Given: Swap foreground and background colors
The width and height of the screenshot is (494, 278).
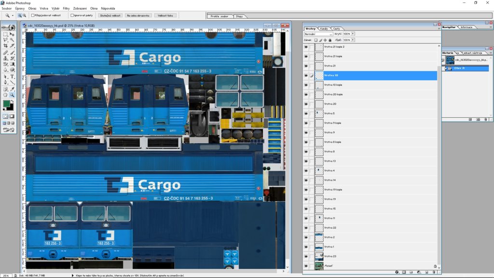Looking at the screenshot, I should (13, 100).
